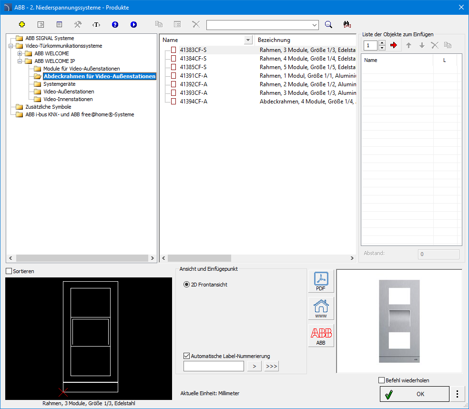
Task: Click the hammer and wrench tools icon
Action: click(78, 24)
